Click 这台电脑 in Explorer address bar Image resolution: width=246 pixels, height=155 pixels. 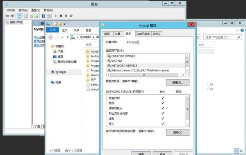pos(85,37)
